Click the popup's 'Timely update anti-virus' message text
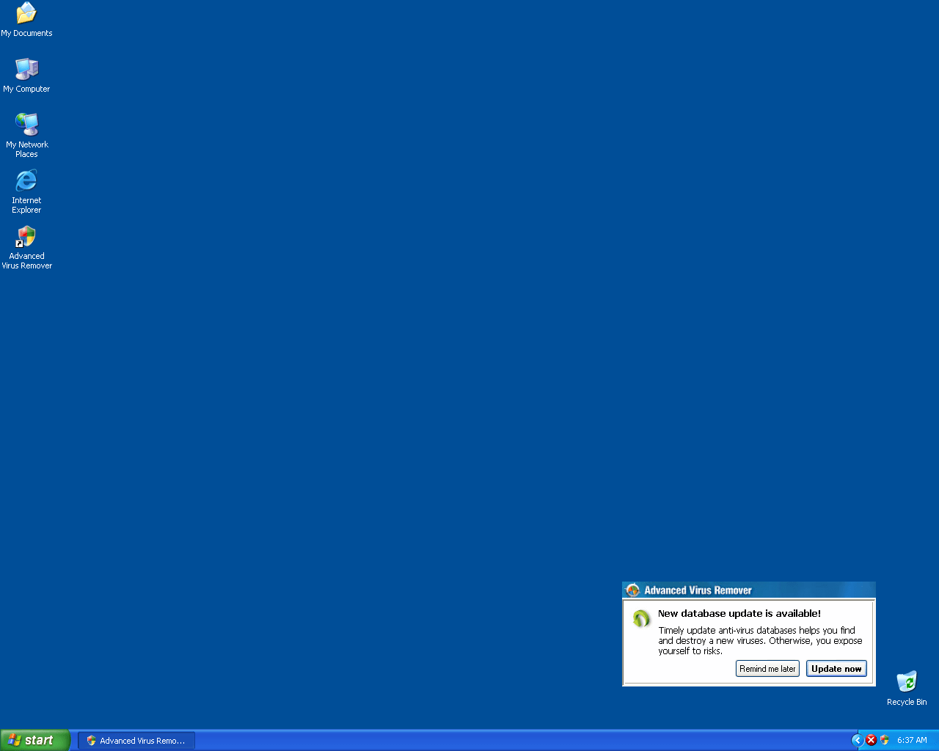 pos(760,640)
